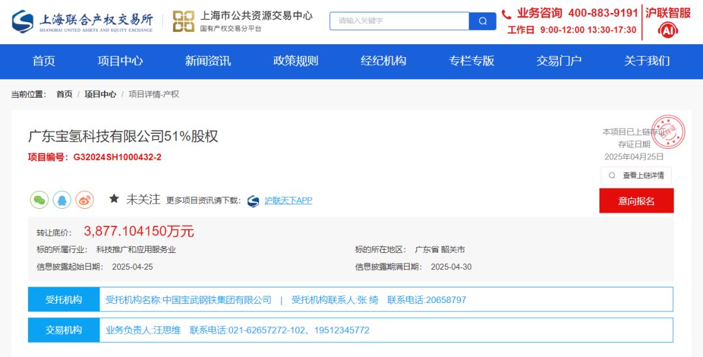Click the blue search magnifier button
Image resolution: width=703 pixels, height=357 pixels.
(482, 21)
